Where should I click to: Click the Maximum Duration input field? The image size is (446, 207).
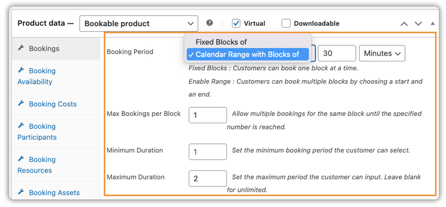click(208, 179)
